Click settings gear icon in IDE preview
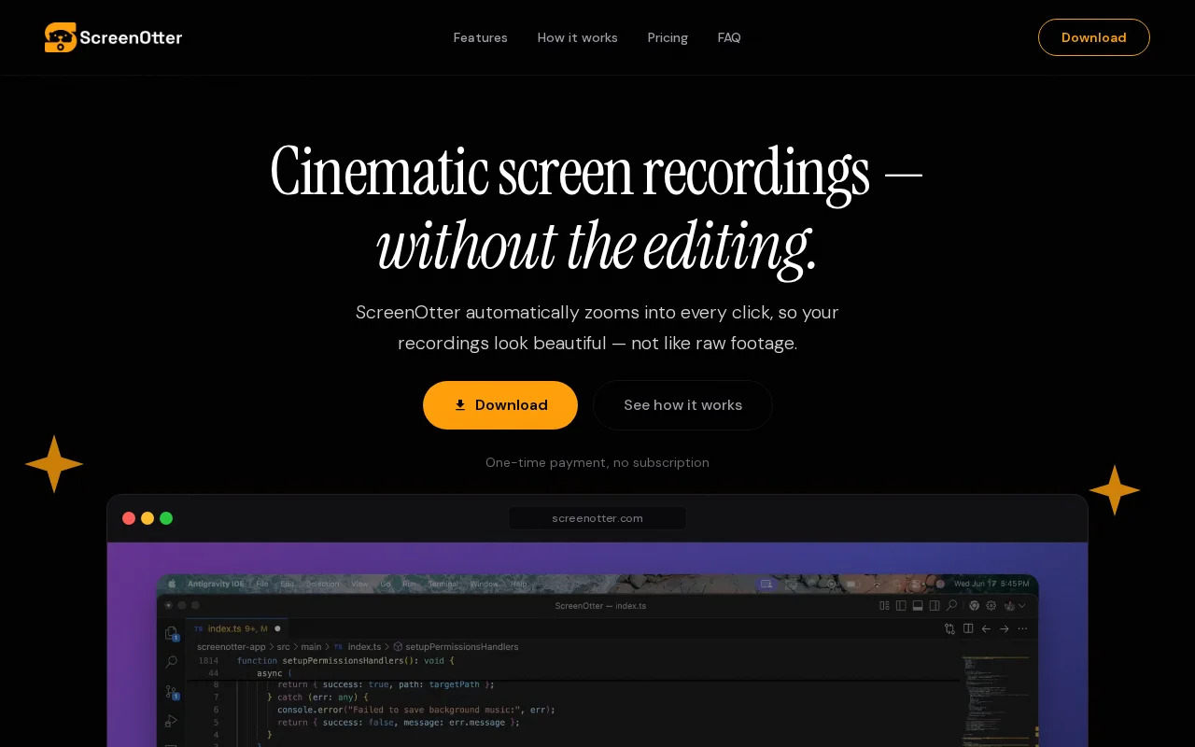1195x747 pixels. pyautogui.click(x=991, y=606)
